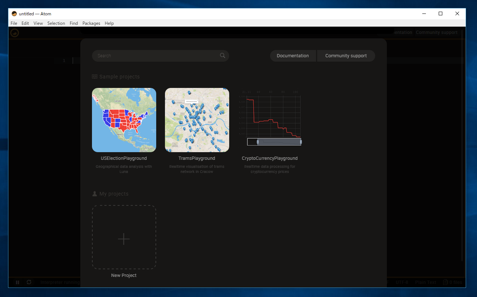Open the Plain Text grammar selector
The width and height of the screenshot is (477, 297).
426,282
